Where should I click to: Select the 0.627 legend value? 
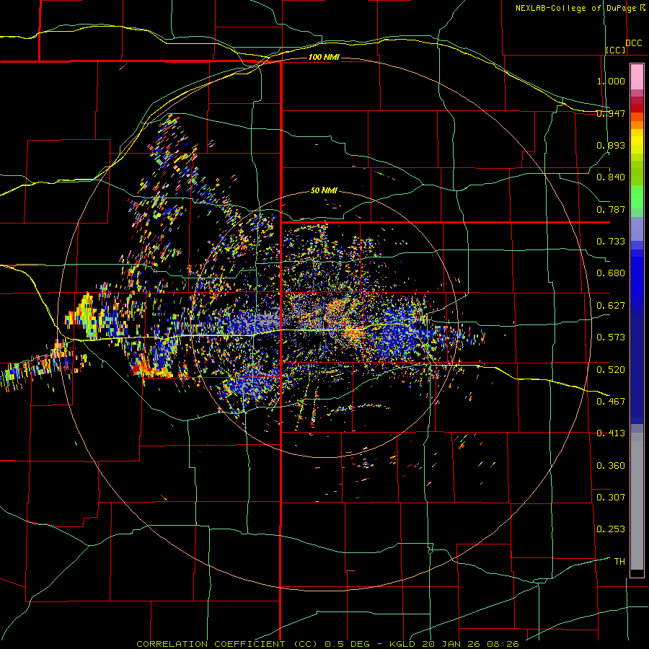tap(611, 306)
